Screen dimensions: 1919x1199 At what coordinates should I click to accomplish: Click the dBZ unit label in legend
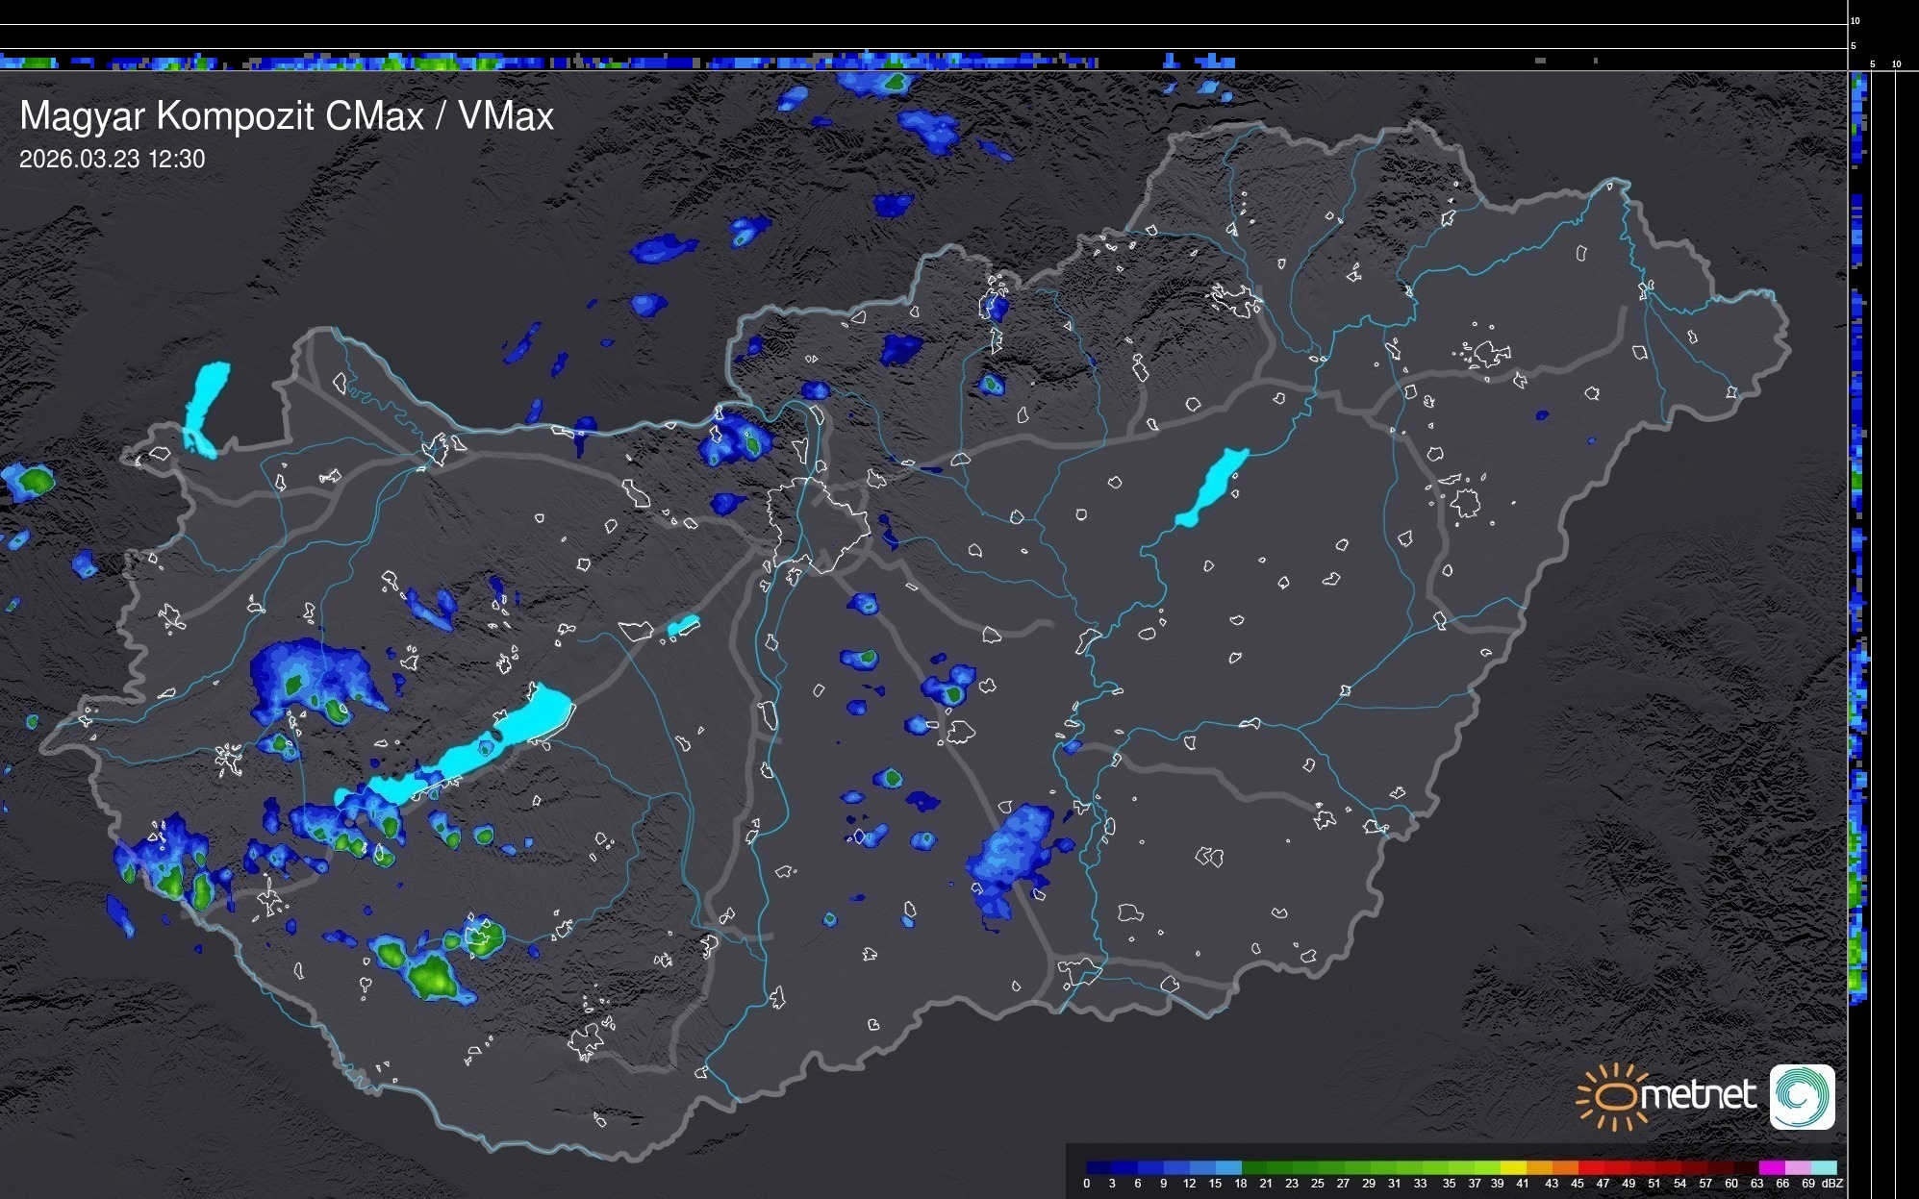click(x=1831, y=1184)
